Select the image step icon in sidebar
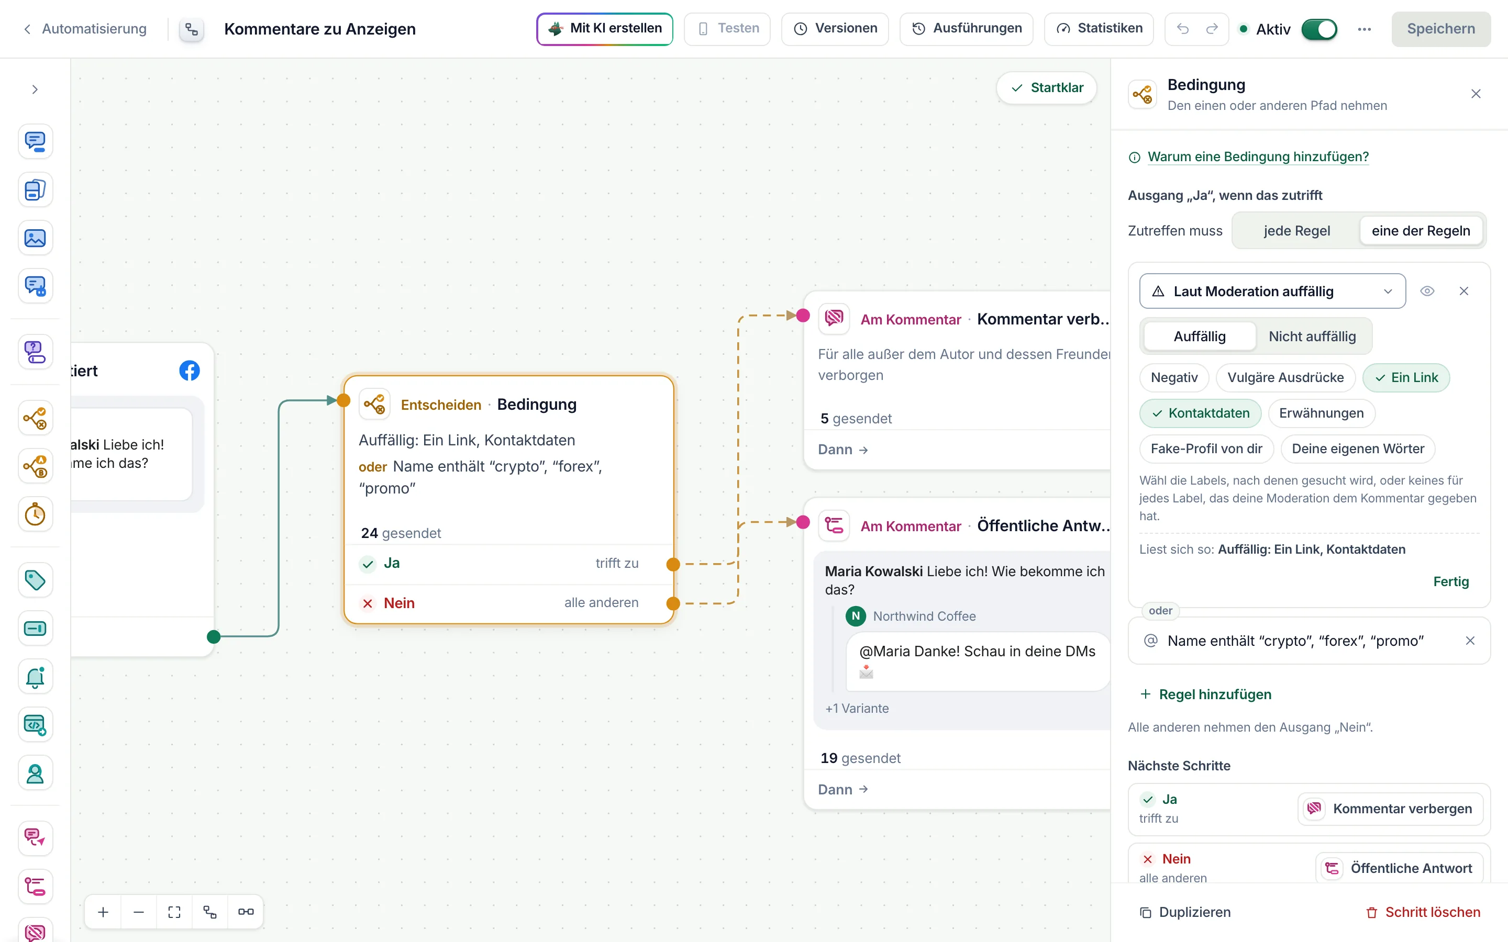 [x=35, y=238]
